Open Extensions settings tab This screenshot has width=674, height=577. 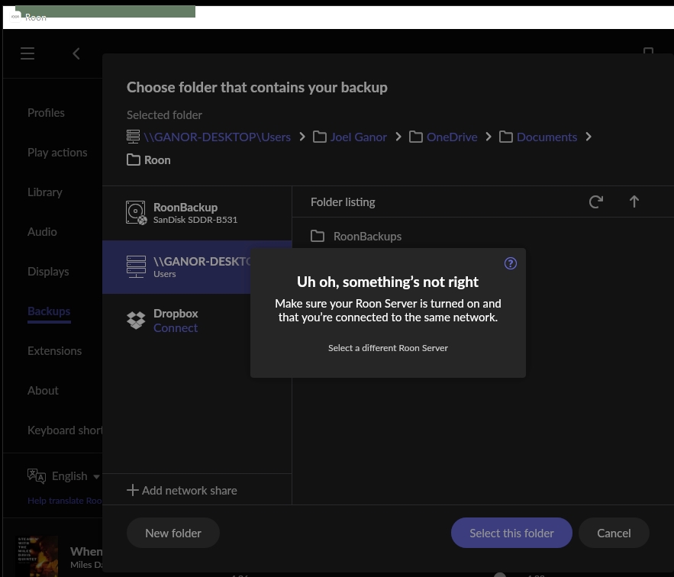click(x=55, y=351)
